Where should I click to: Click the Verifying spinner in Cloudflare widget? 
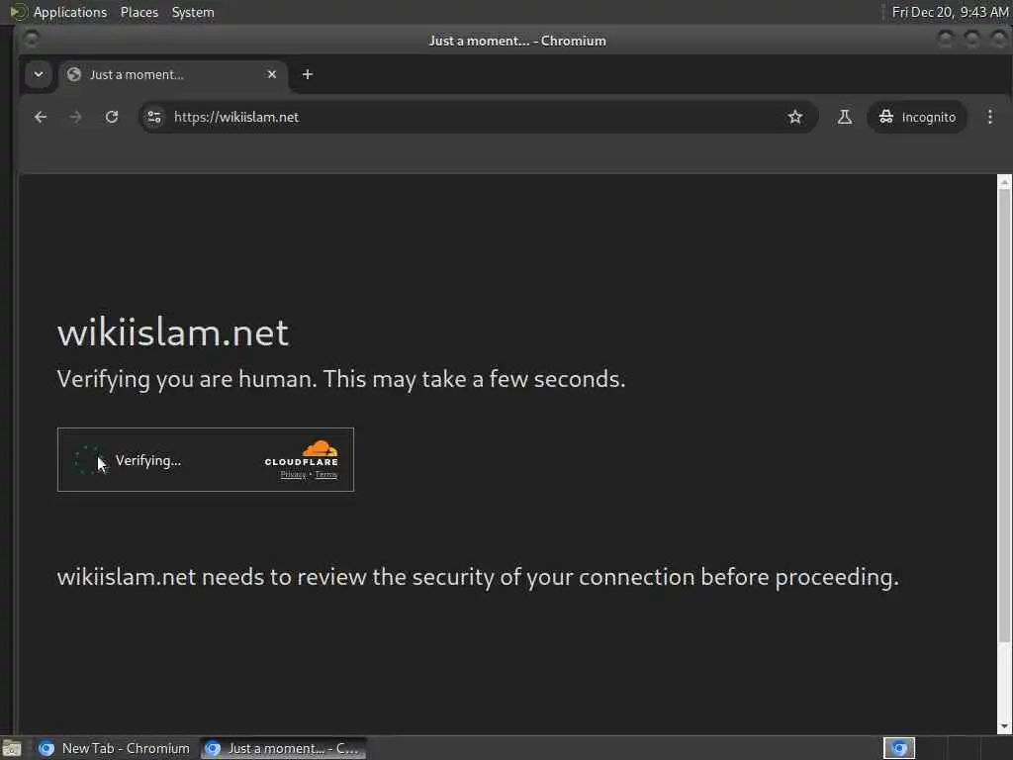88,460
